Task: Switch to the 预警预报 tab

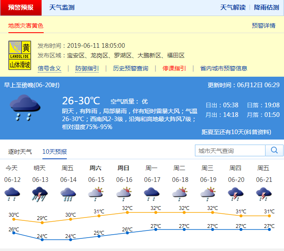Action: pyautogui.click(x=21, y=8)
